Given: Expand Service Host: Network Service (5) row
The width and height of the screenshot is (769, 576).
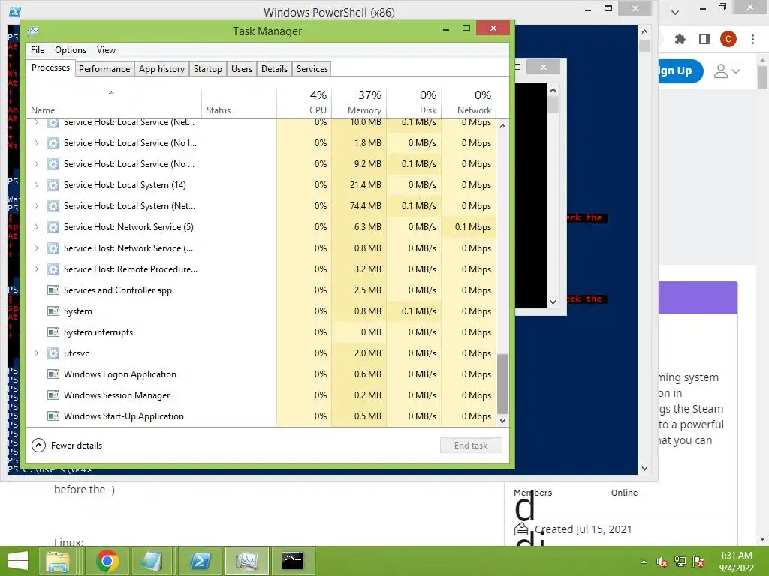Looking at the screenshot, I should tap(36, 227).
